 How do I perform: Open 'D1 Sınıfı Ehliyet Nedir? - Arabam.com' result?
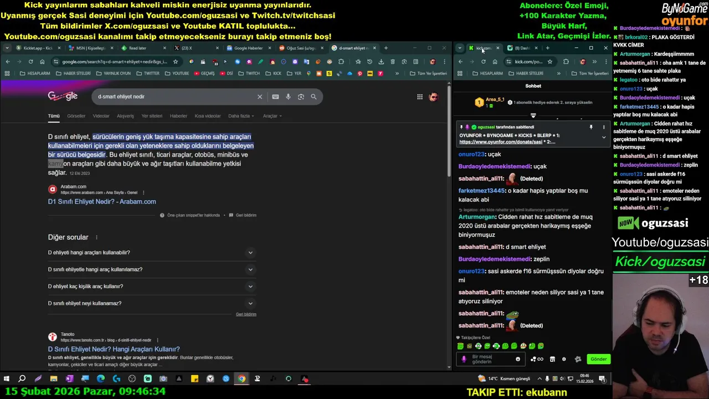[102, 202]
